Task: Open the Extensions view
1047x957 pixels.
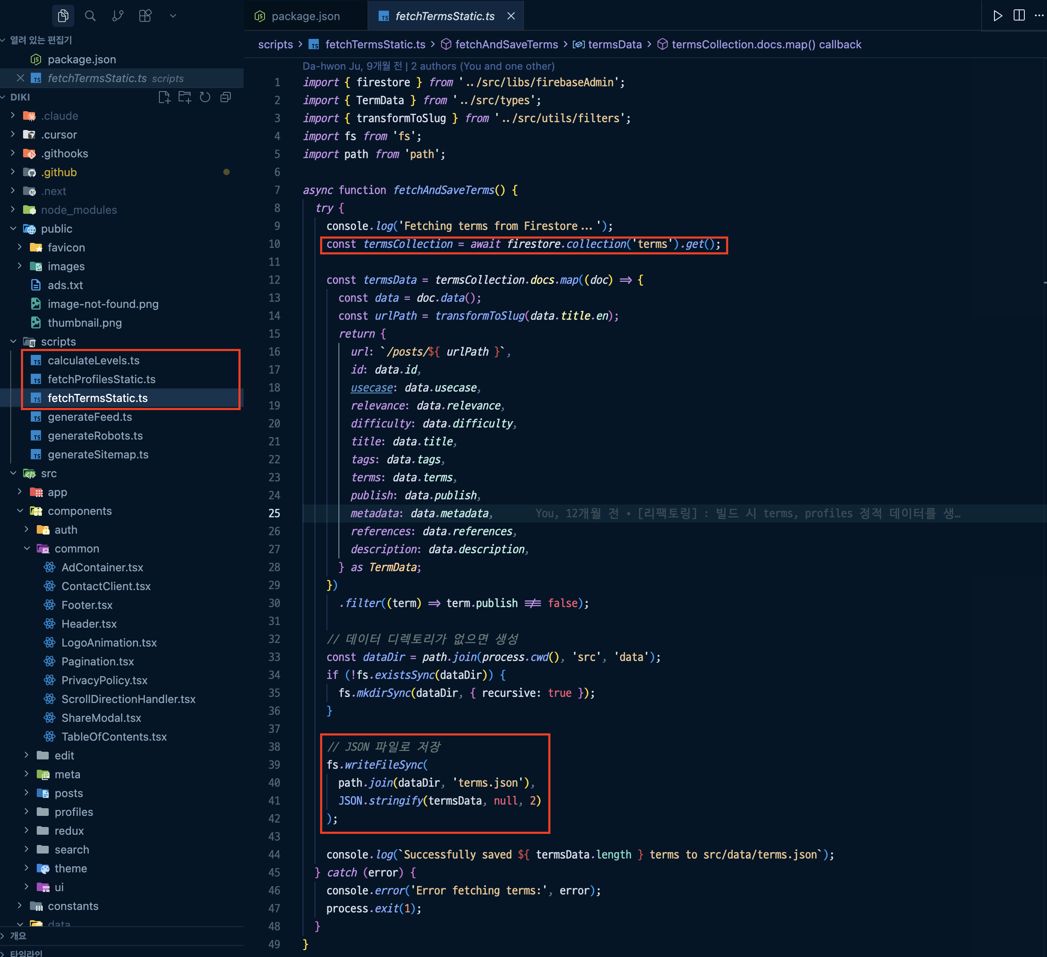Action: click(145, 15)
